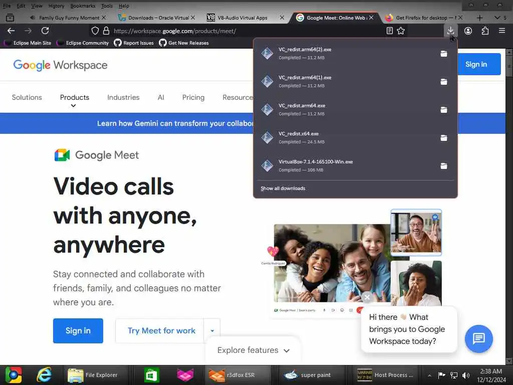Click the pink cat app taskbar icon
This screenshot has height=385, width=513.
pos(185,375)
